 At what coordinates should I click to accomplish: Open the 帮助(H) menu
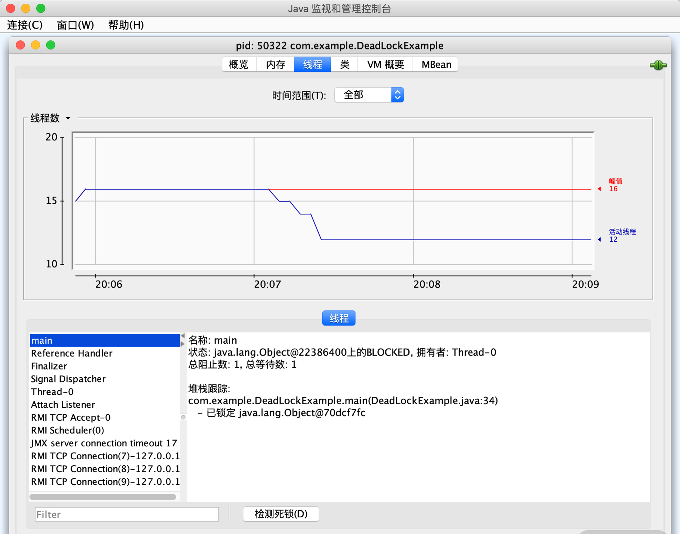(126, 25)
